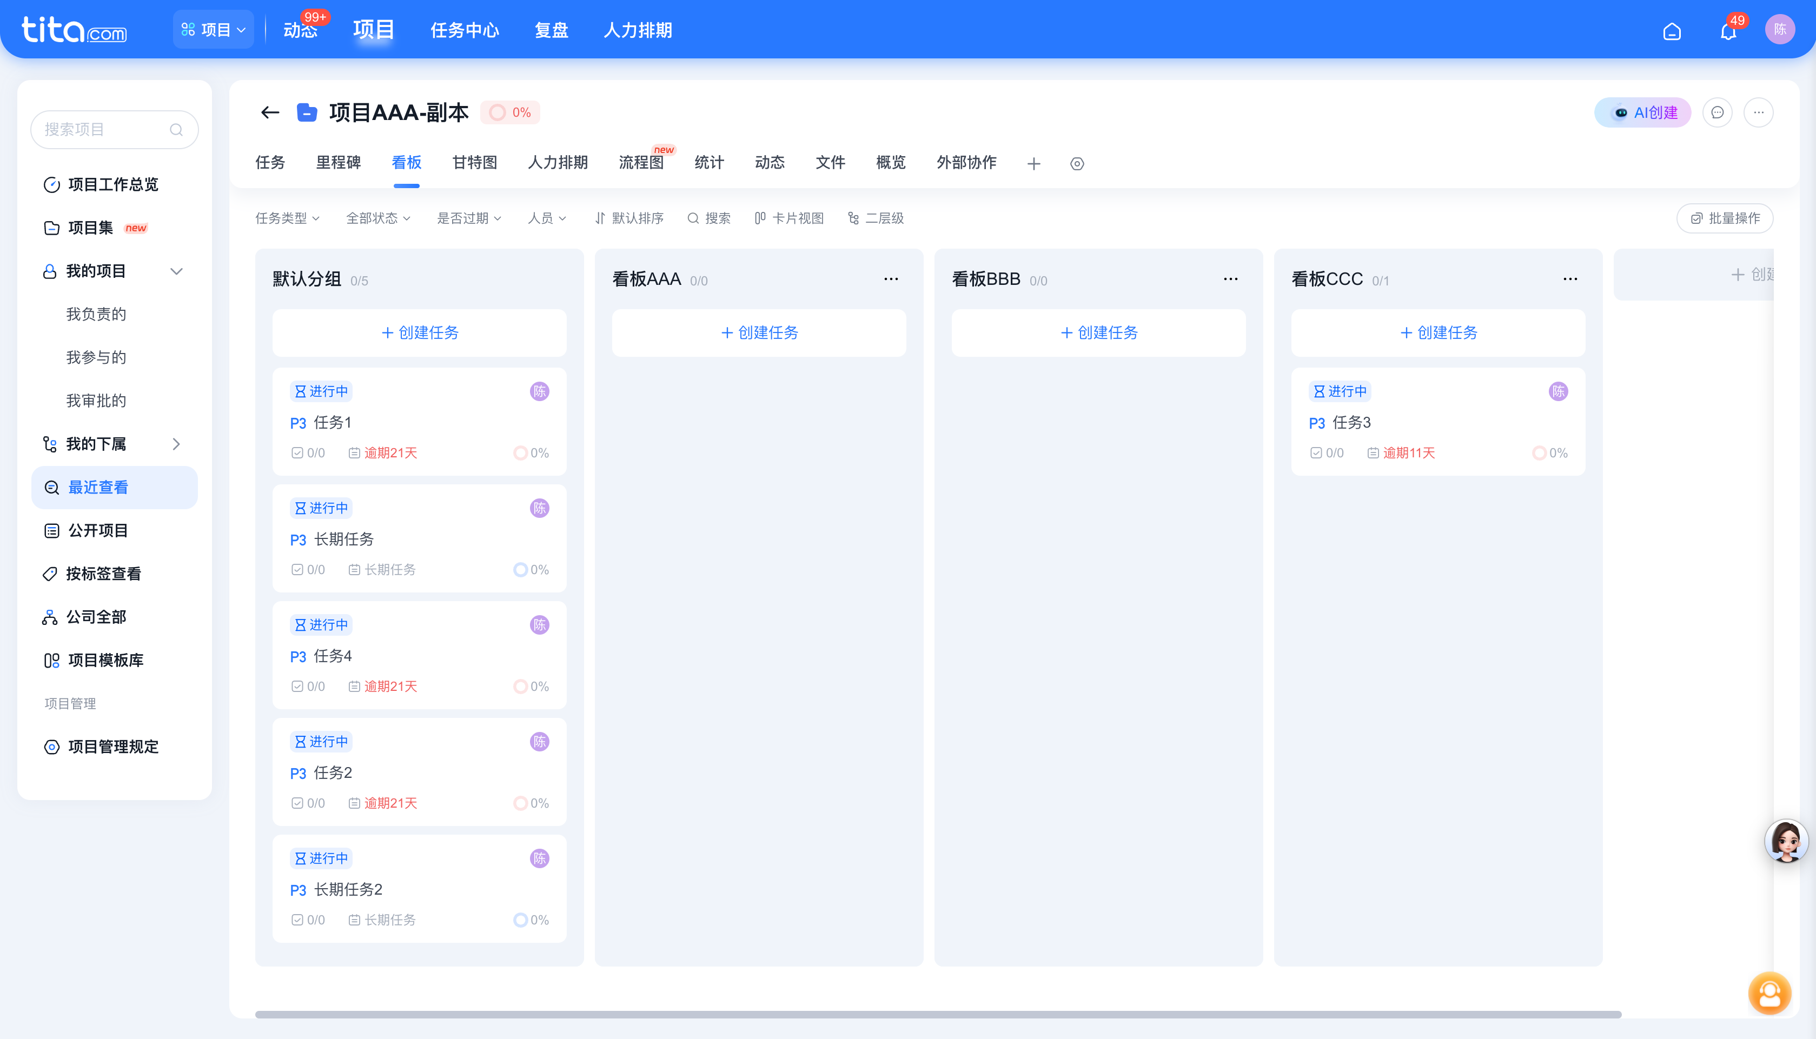
Task: Click 批量操作 button
Action: (x=1725, y=218)
